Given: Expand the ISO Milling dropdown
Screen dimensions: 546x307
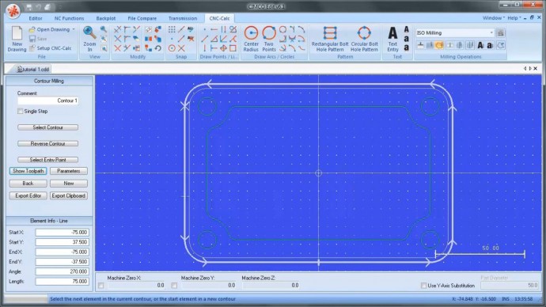Looking at the screenshot, I should (x=491, y=32).
